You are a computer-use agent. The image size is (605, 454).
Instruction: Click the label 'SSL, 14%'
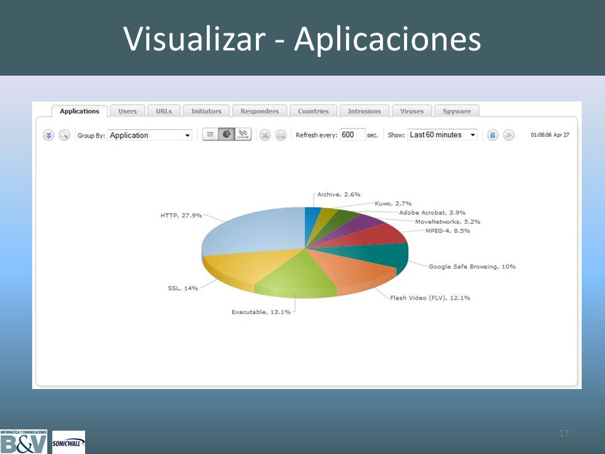pyautogui.click(x=183, y=288)
